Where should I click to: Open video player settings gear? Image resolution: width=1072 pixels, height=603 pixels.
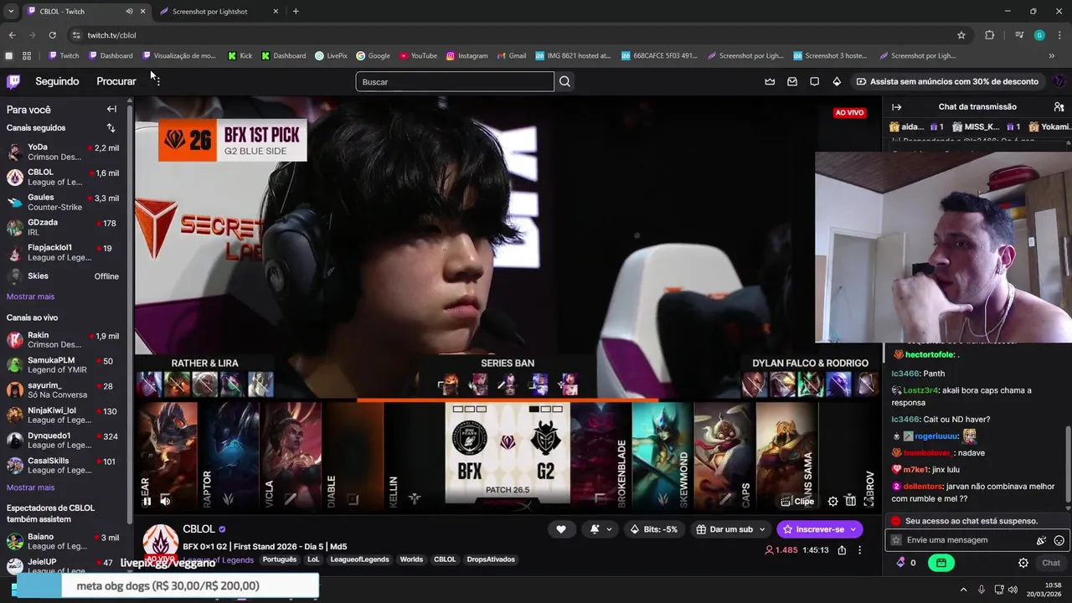832,501
